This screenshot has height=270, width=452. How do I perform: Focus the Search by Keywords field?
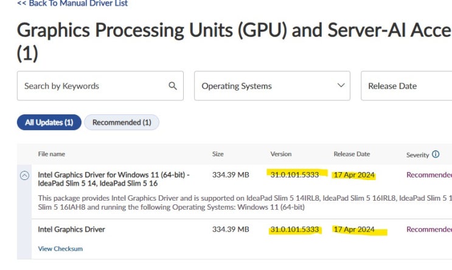coord(91,86)
